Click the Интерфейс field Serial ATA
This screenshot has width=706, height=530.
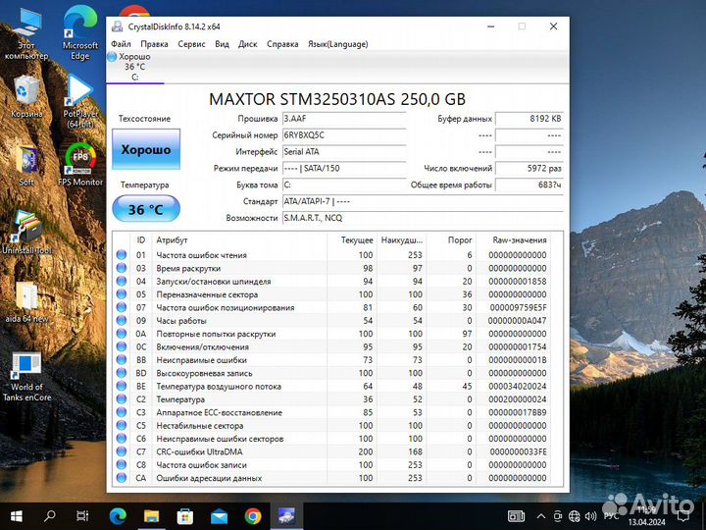click(x=344, y=152)
